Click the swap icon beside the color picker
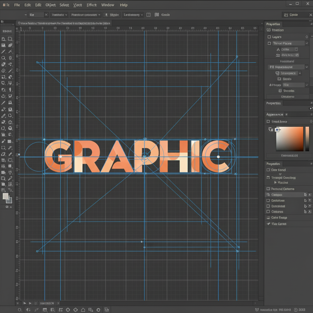Image resolution: width=313 pixels, height=313 pixels. [271, 130]
